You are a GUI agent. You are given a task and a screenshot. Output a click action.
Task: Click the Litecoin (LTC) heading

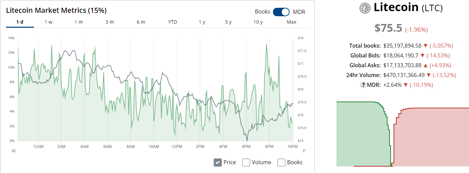(x=408, y=8)
